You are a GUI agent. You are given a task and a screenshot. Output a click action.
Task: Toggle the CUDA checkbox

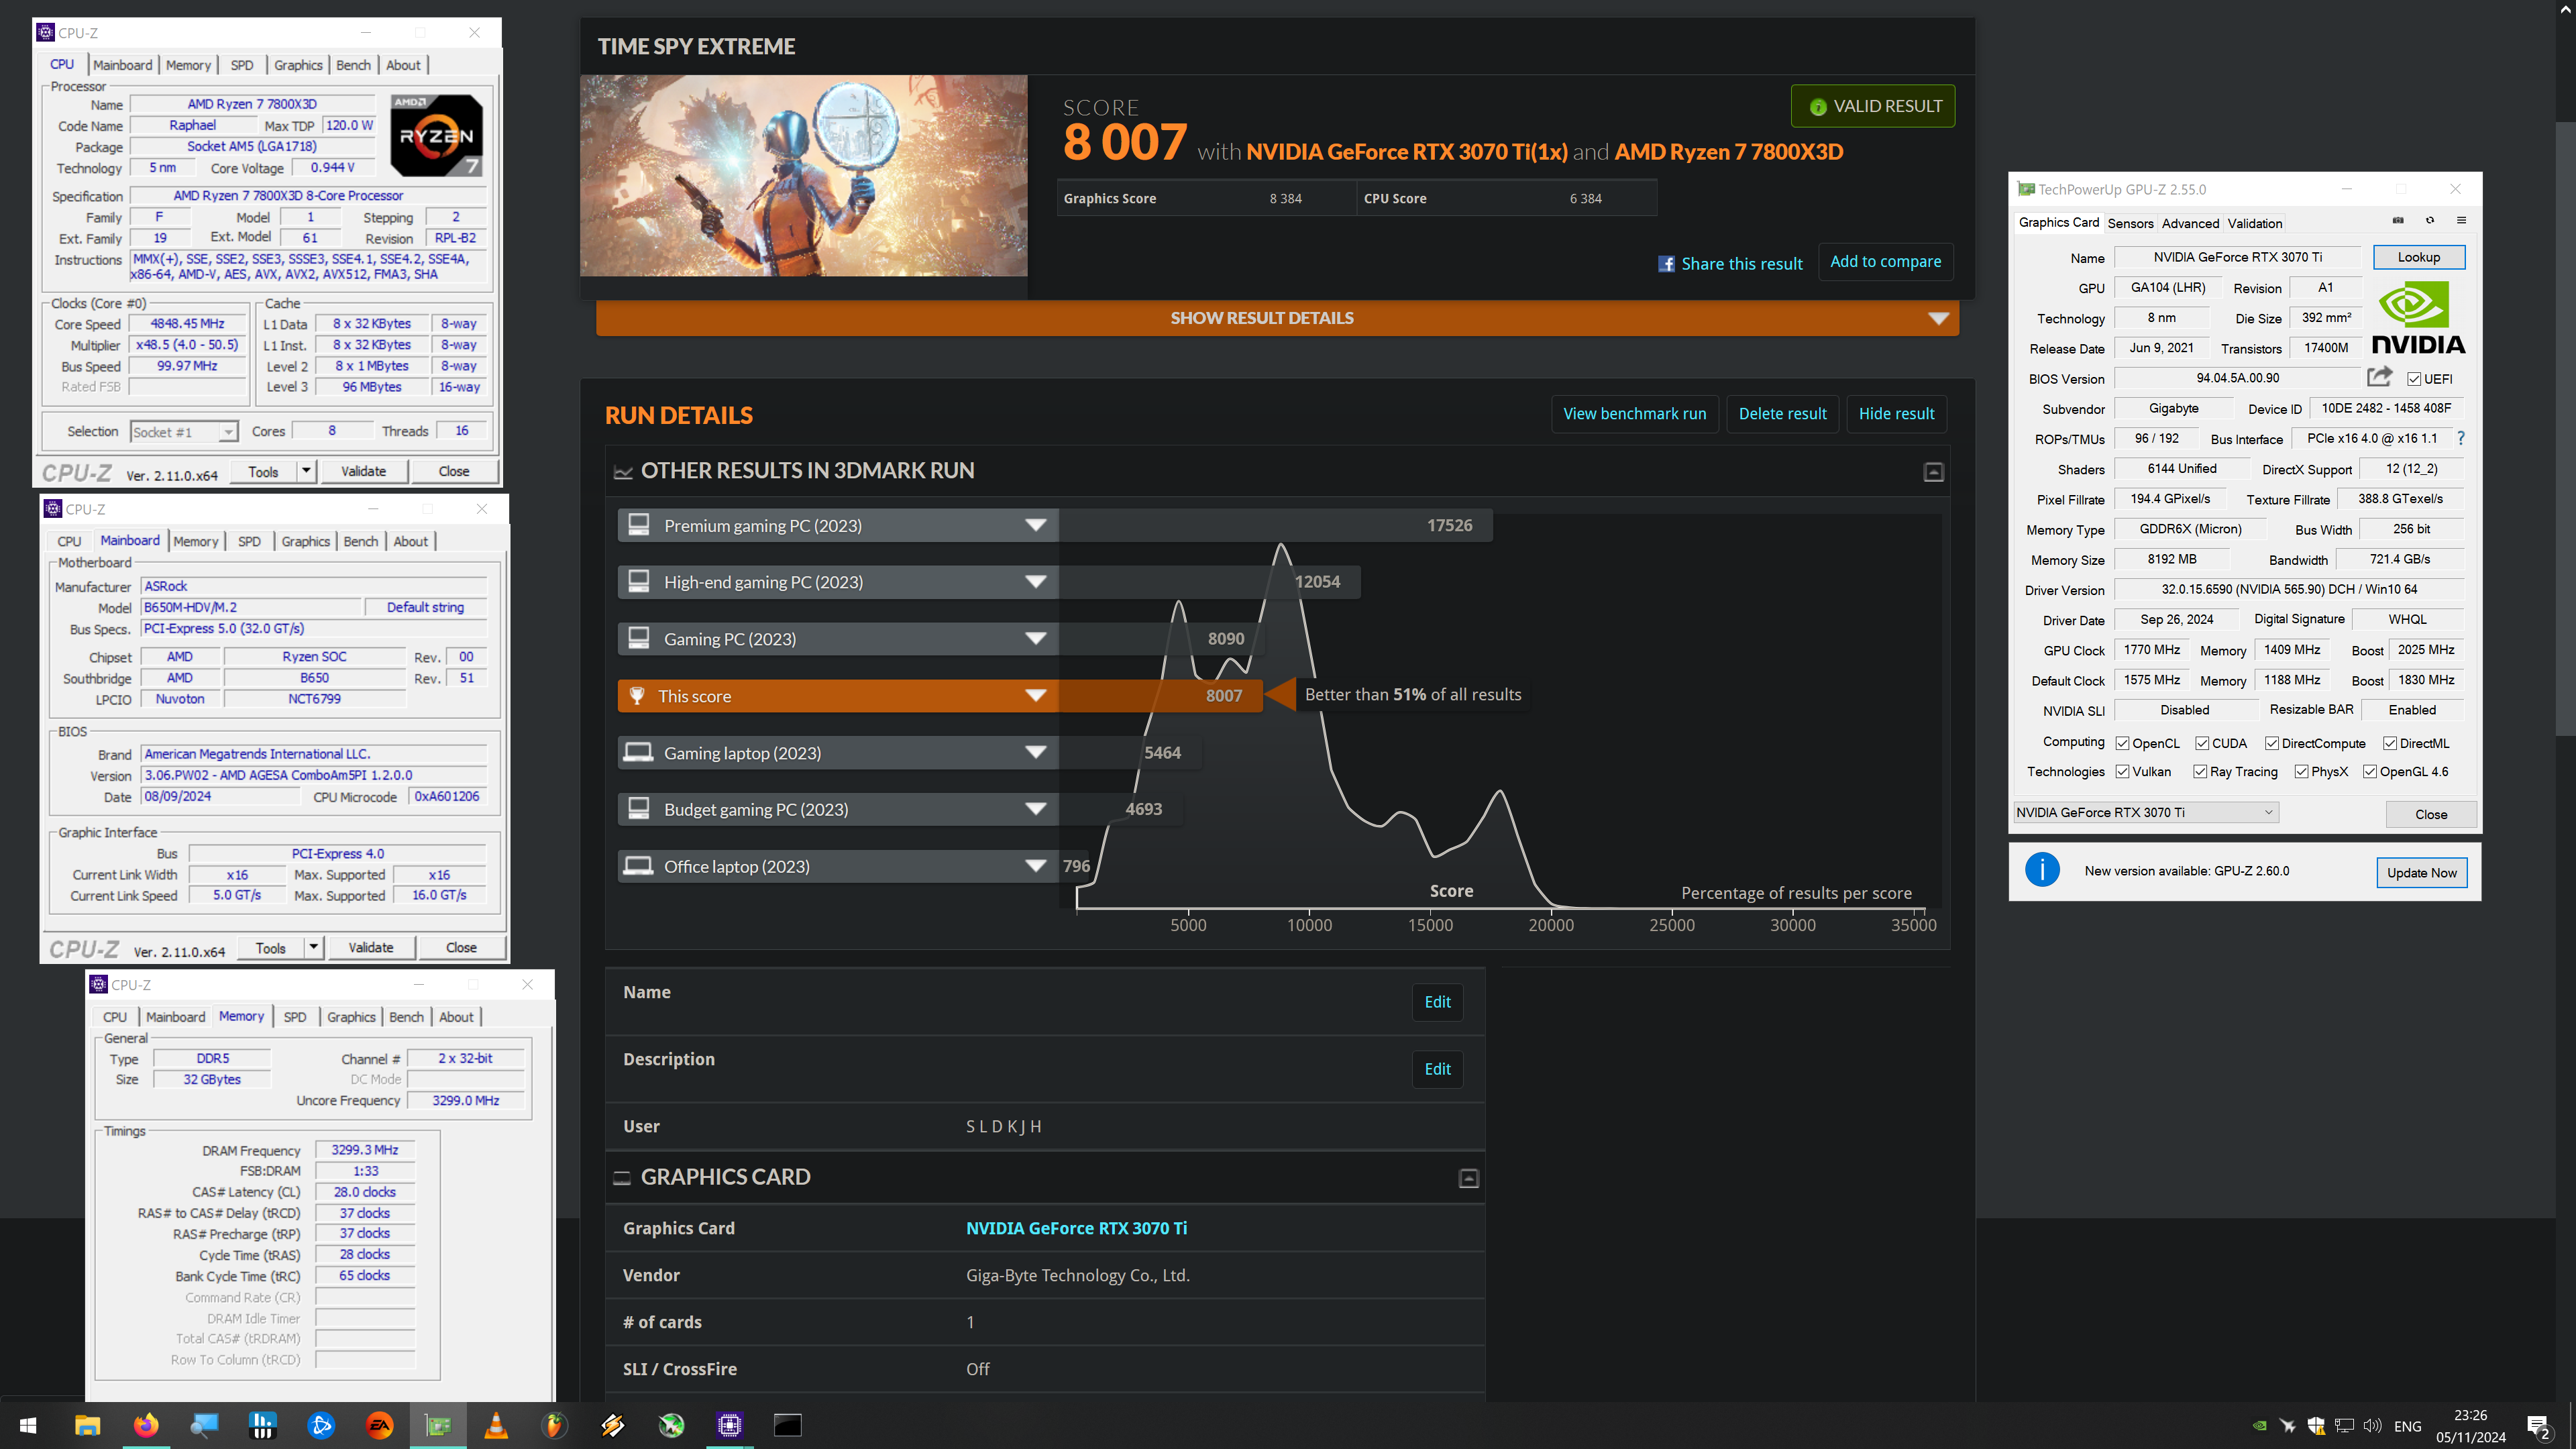click(x=2202, y=743)
